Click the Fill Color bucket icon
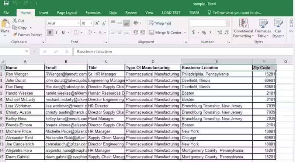Viewport: 295px width, 162px height. pyautogui.click(x=90, y=32)
